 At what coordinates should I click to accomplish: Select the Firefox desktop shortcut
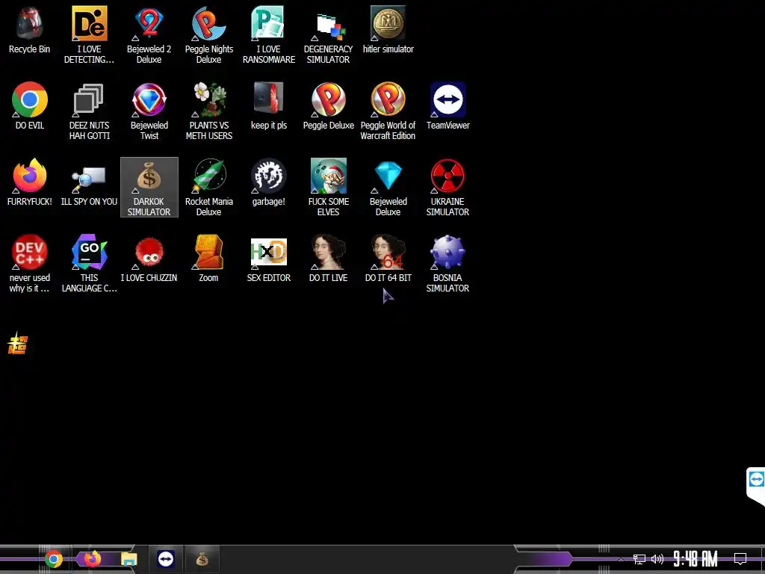pyautogui.click(x=29, y=182)
